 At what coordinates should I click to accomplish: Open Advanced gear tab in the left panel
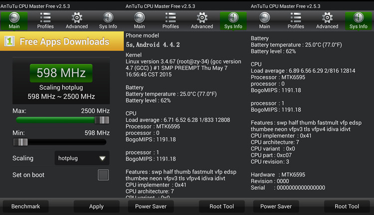coord(77,21)
